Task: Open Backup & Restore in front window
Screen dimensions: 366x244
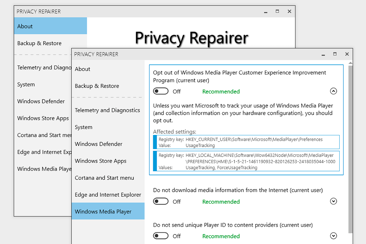Action: click(x=108, y=86)
